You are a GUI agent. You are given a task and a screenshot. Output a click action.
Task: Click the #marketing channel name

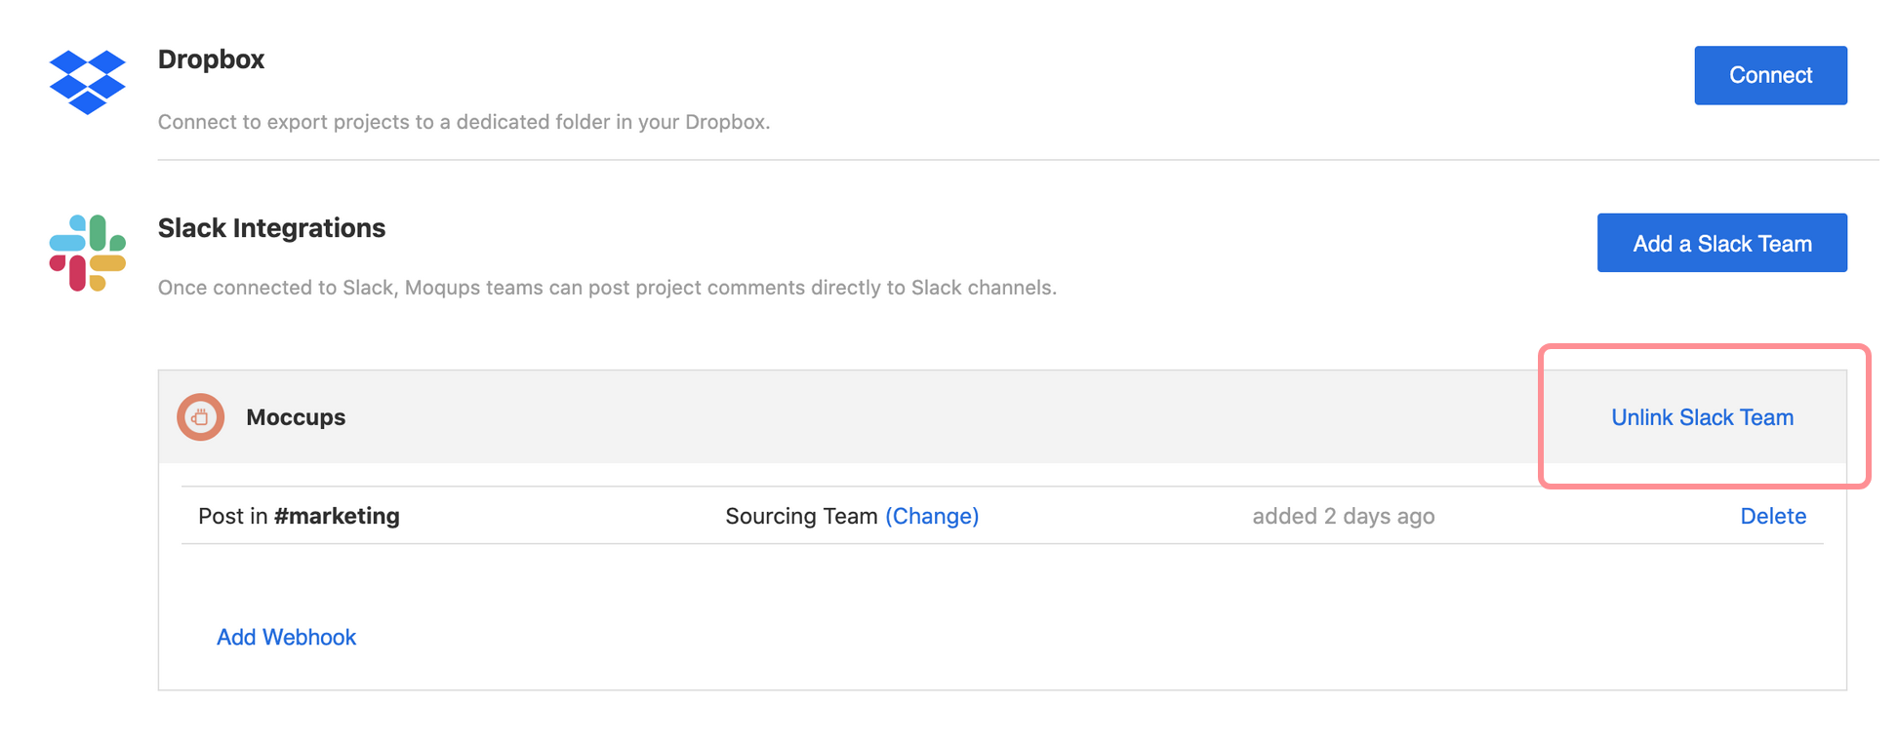(337, 516)
